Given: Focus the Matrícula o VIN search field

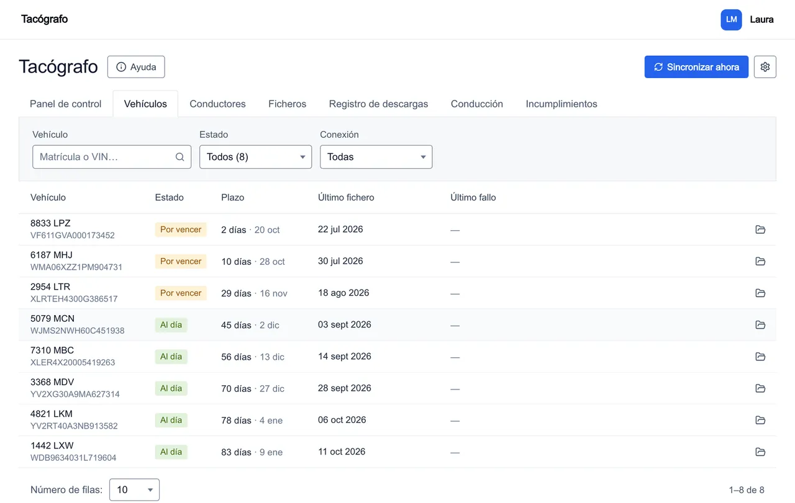Looking at the screenshot, I should point(112,157).
